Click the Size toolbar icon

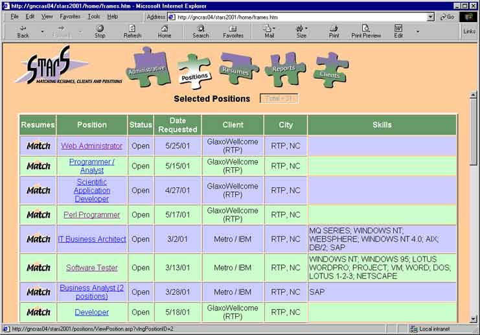301,32
